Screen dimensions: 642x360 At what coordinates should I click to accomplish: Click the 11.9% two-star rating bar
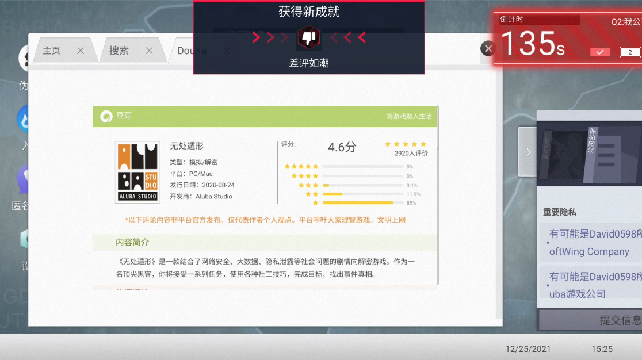(363, 194)
